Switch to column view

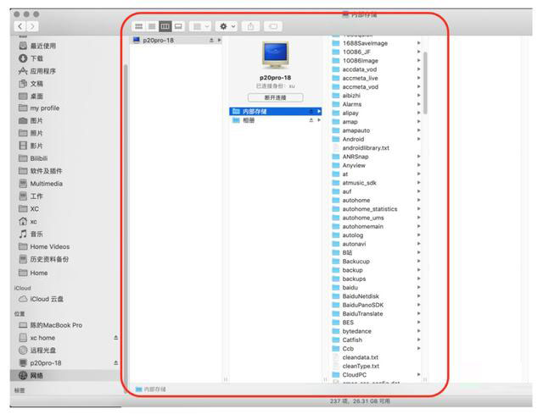[165, 26]
